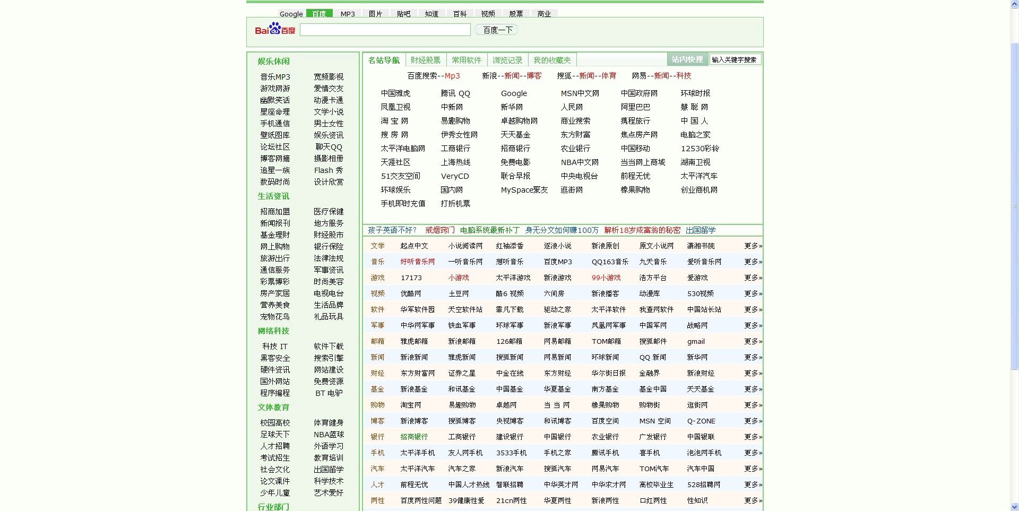The width and height of the screenshot is (1019, 511).
Task: Open TOM汽车 in the 汽车 row
Action: 654,469
